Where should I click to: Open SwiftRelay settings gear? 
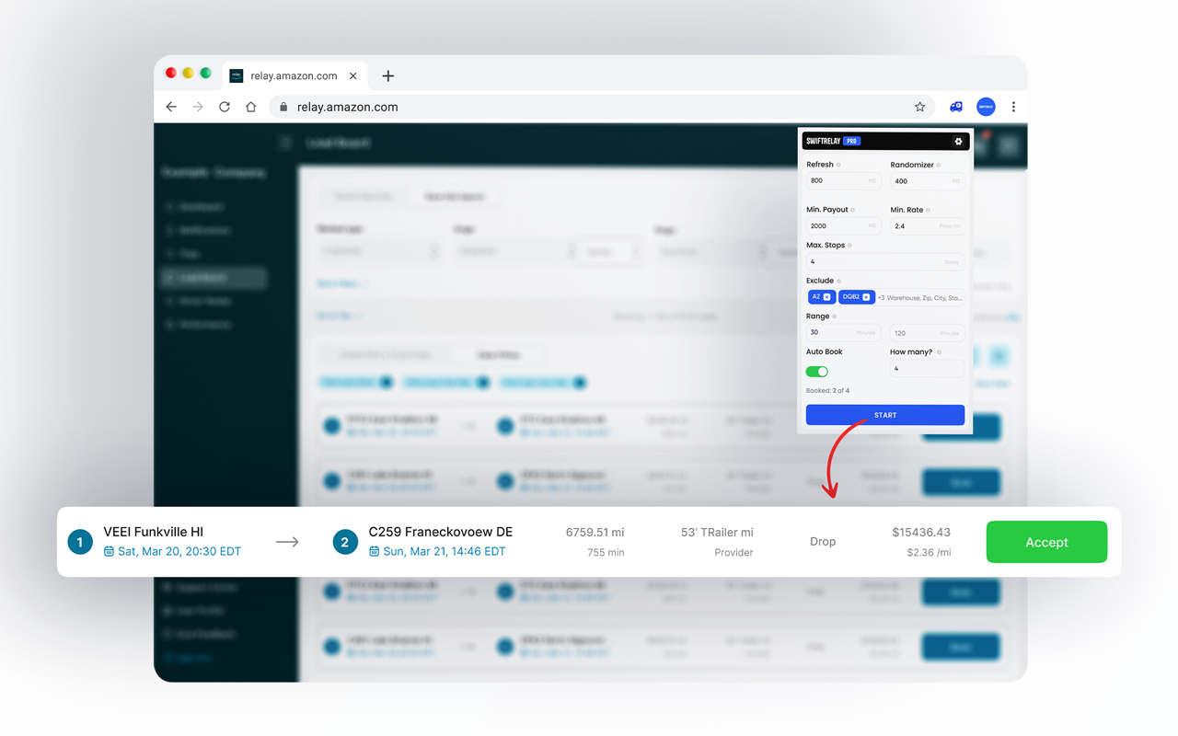[958, 142]
